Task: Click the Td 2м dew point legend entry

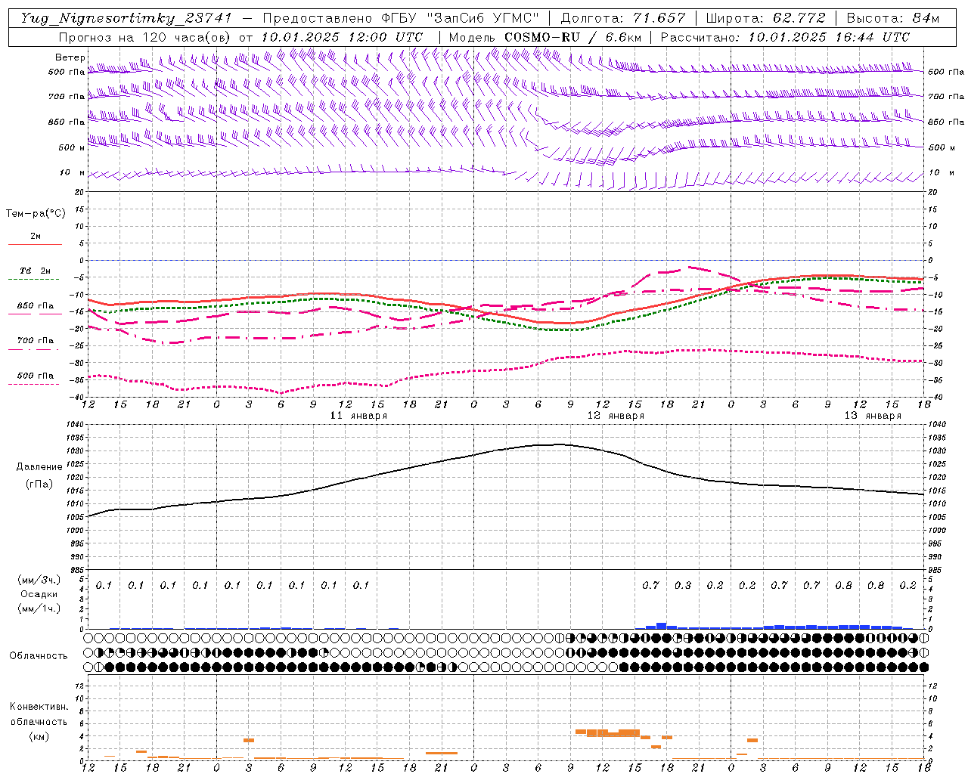Action: coord(36,271)
